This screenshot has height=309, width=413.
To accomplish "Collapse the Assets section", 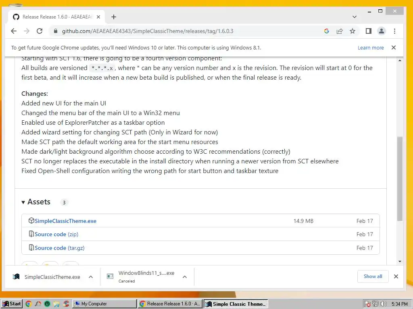I will click(x=36, y=202).
